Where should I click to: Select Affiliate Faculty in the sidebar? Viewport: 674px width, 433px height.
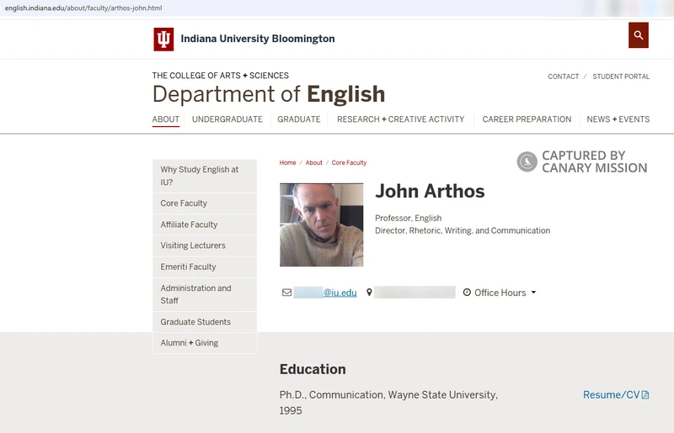pyautogui.click(x=205, y=224)
